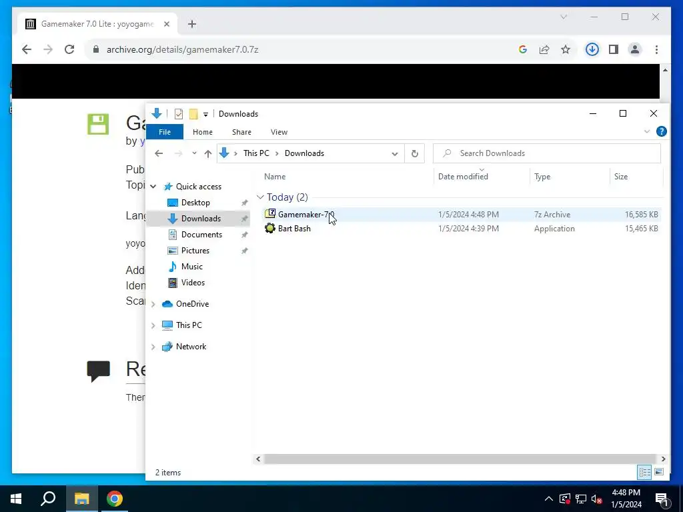Select Desktop in Quick access
The height and width of the screenshot is (512, 683).
tap(195, 203)
